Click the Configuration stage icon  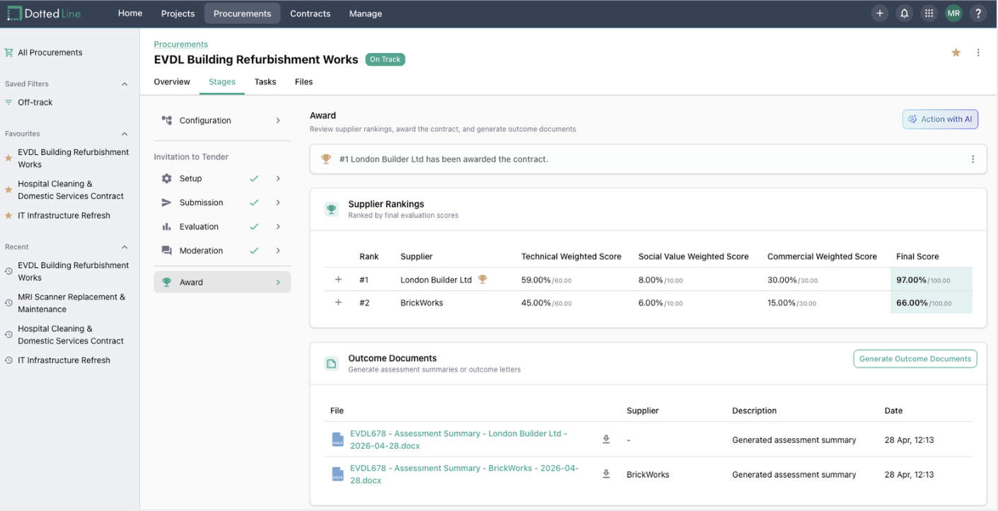coord(167,120)
